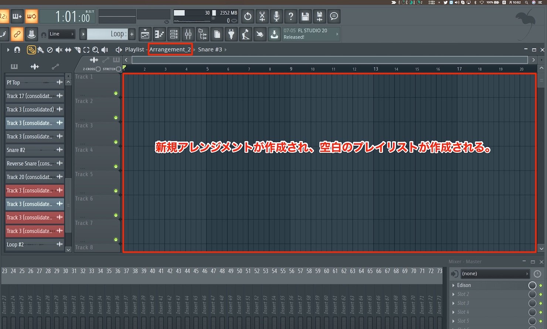The image size is (547, 329).
Task: Toggle the magnet snap icon
Action: 17,50
